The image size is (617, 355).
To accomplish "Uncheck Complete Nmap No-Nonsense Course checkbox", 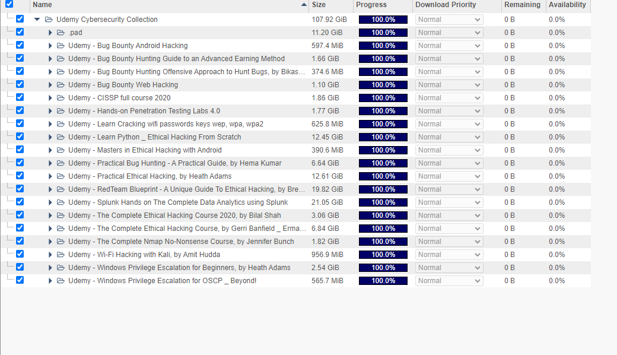I will coord(20,241).
